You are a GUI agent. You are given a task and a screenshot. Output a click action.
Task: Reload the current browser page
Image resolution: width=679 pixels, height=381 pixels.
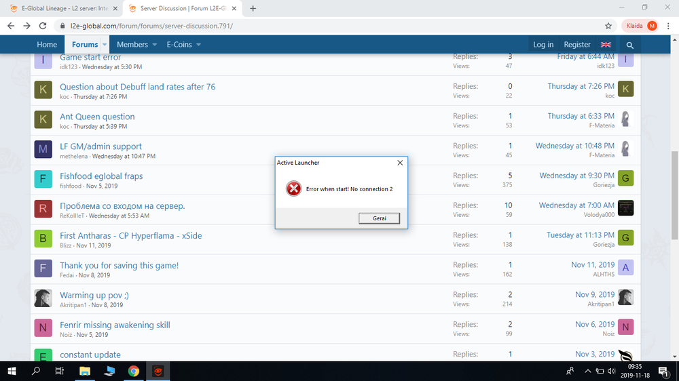[43, 26]
